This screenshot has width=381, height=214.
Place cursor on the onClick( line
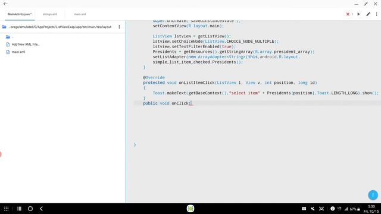click(168, 103)
